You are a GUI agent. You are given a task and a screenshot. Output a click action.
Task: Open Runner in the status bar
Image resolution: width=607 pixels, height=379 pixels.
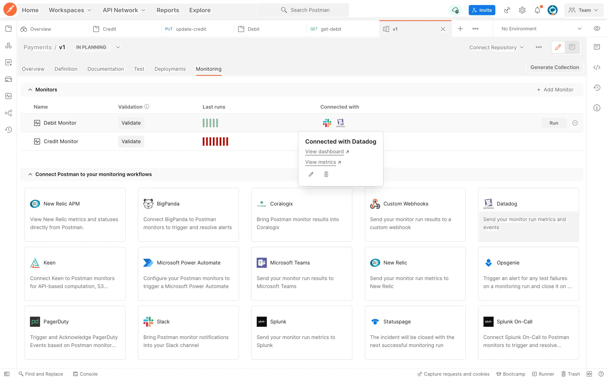point(543,374)
